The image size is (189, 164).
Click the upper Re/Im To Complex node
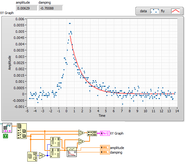click(x=82, y=133)
